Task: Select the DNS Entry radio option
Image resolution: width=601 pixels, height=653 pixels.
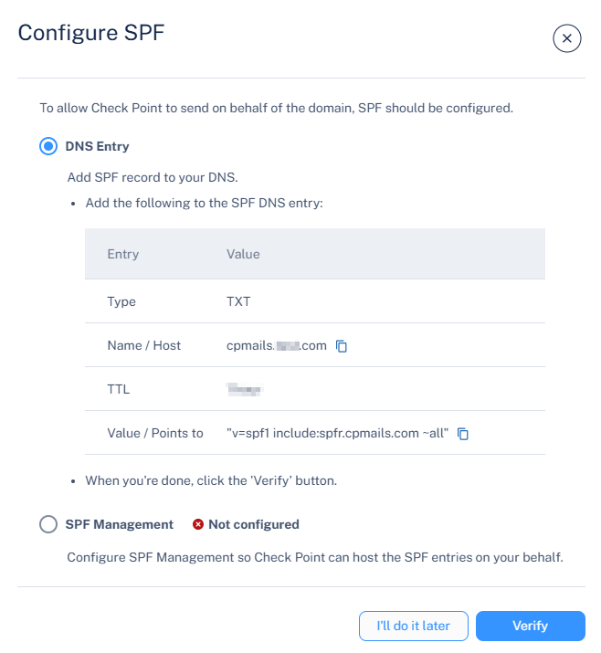Action: point(48,146)
